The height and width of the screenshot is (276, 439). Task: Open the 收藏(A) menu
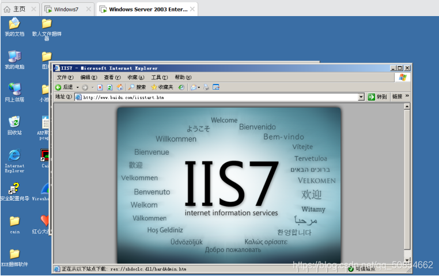click(x=136, y=78)
